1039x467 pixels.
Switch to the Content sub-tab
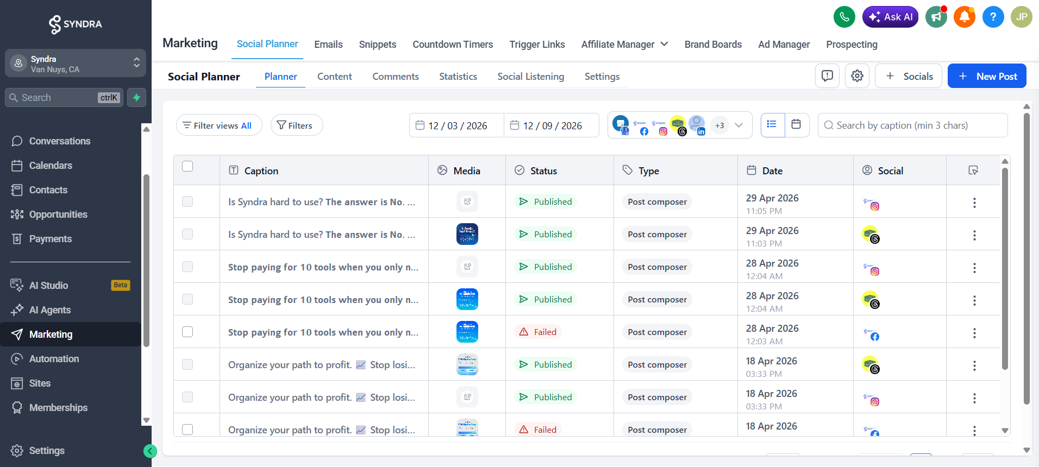[x=335, y=77]
